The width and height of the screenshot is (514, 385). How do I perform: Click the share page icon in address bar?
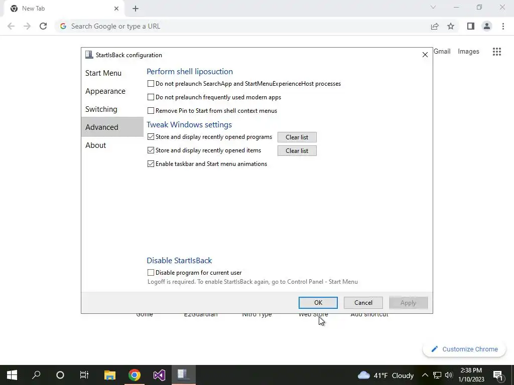(435, 26)
